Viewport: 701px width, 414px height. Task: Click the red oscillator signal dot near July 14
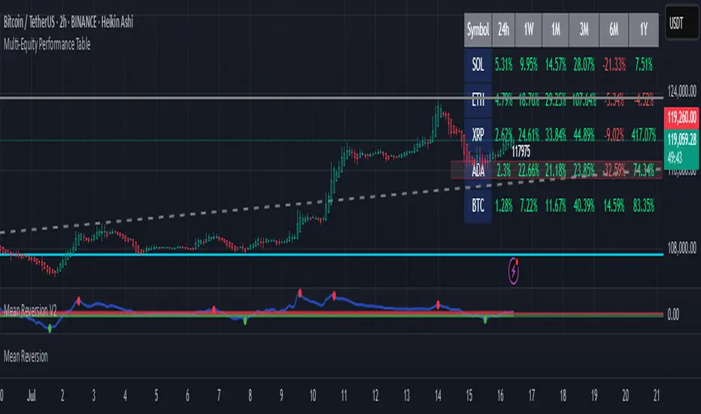438,305
